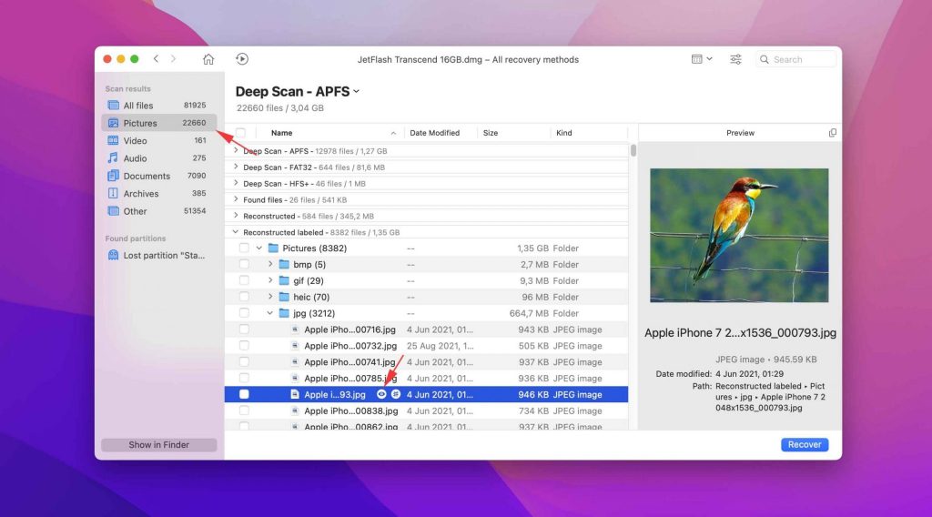The image size is (932, 517).
Task: Expand the bmp (5) folder
Action: pos(269,265)
